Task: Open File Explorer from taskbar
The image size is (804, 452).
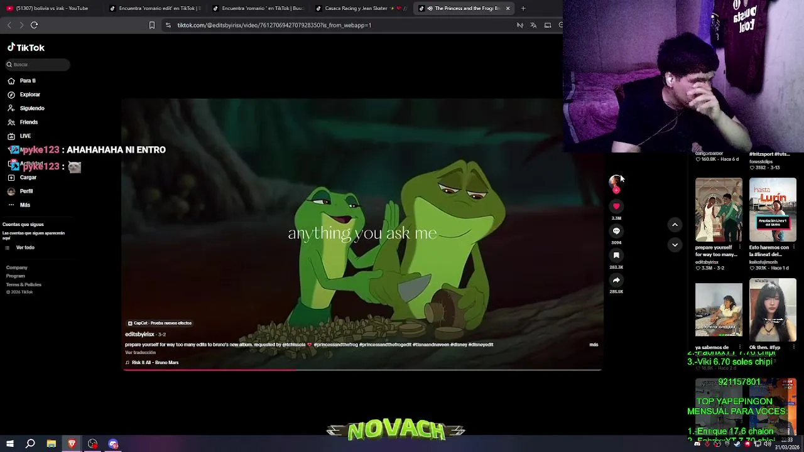Action: tap(52, 444)
